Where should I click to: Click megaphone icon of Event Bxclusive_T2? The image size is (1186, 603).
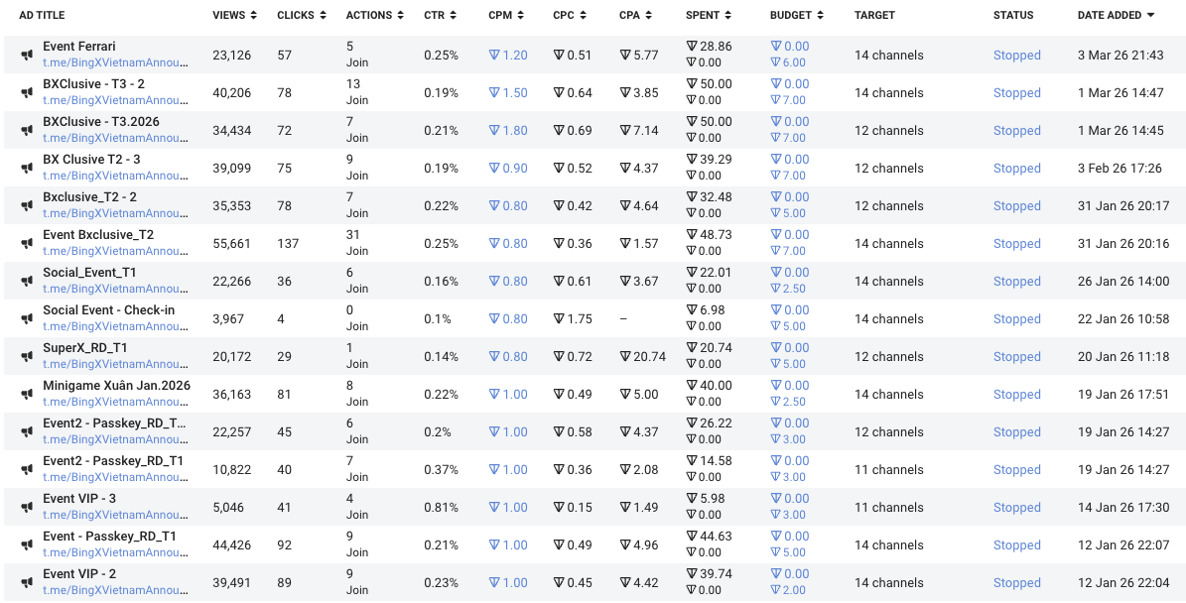[x=27, y=243]
